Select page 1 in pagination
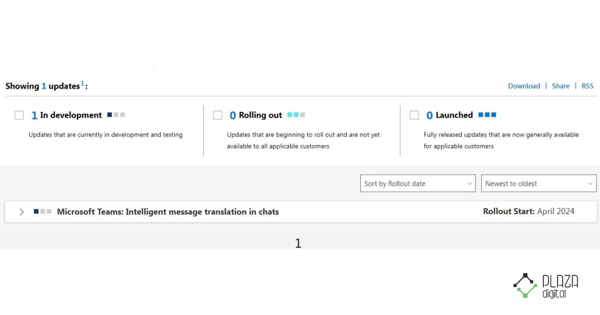Image resolution: width=600 pixels, height=315 pixels. point(298,243)
